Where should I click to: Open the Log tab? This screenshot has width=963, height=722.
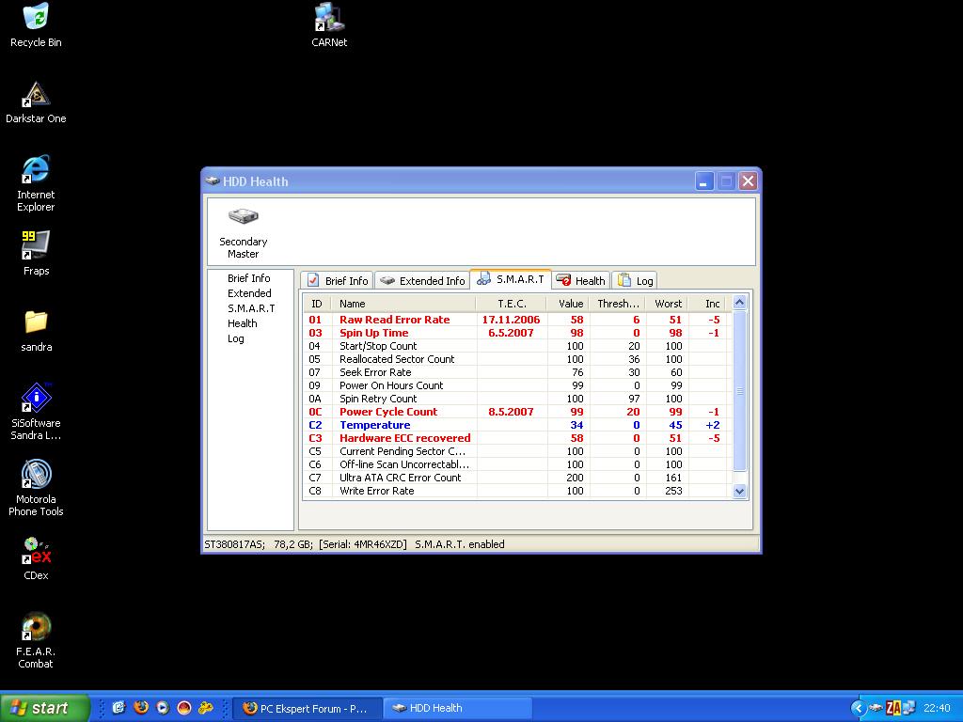click(635, 280)
